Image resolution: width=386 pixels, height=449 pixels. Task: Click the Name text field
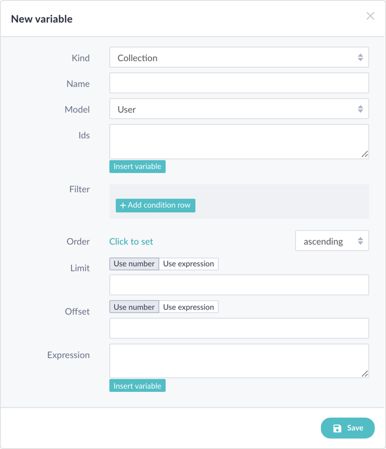(x=239, y=83)
